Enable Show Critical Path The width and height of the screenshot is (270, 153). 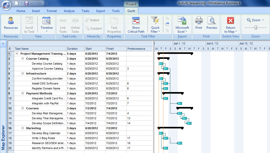136,24
